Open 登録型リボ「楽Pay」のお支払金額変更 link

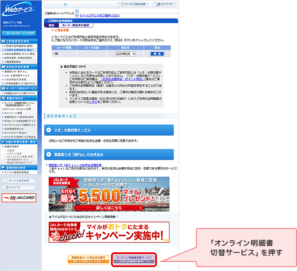coord(75,165)
